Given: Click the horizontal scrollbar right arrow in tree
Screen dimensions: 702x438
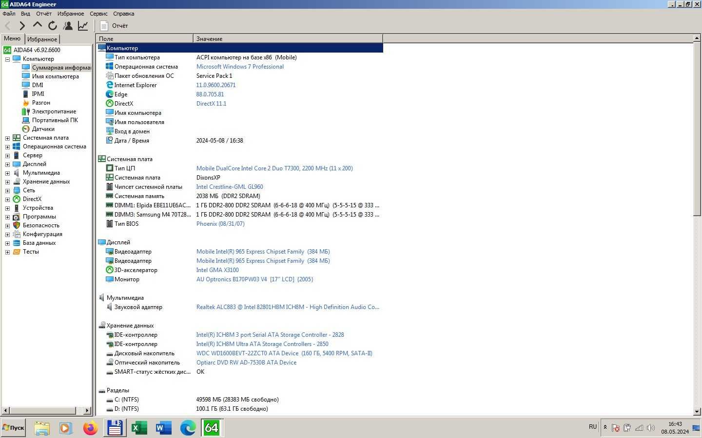Looking at the screenshot, I should (87, 410).
